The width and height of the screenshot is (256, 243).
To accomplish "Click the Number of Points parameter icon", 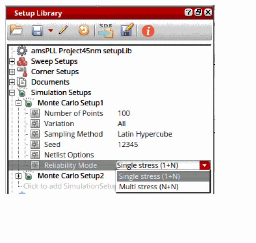I will click(x=35, y=113).
